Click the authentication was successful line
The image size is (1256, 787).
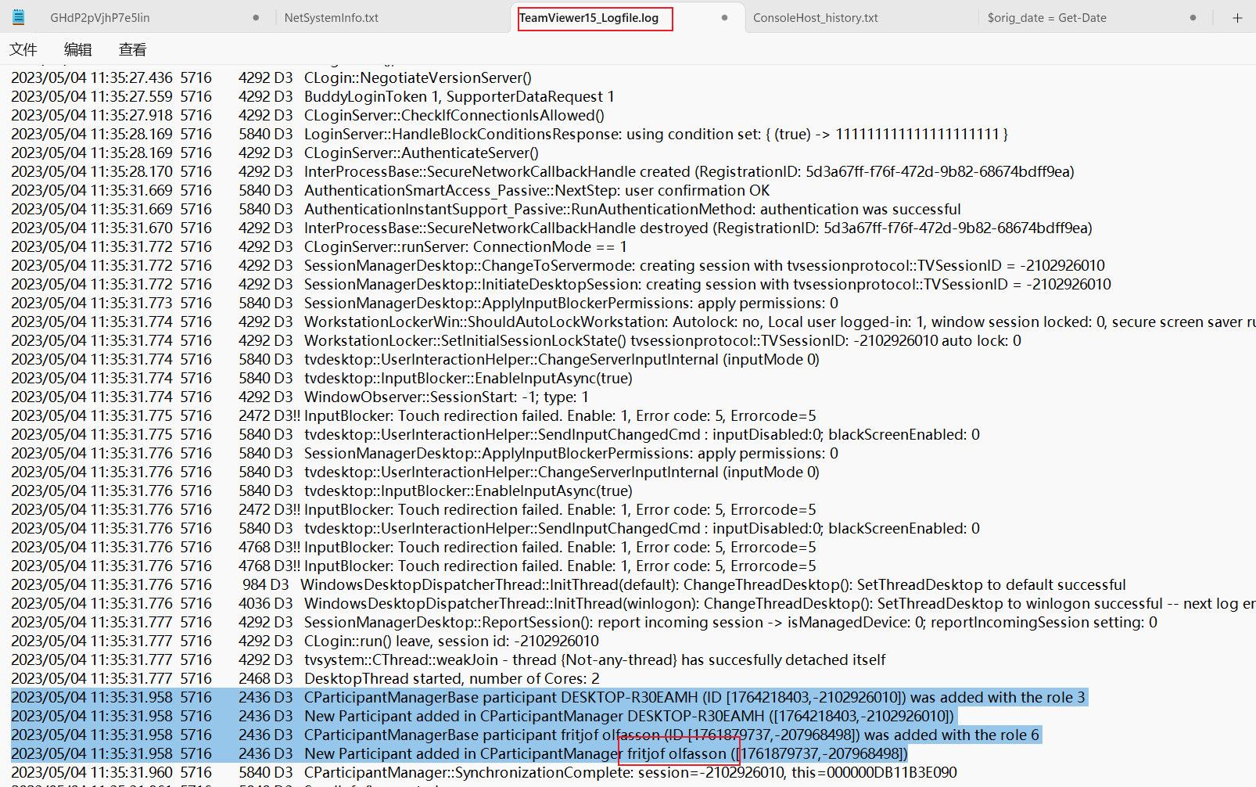pos(486,209)
